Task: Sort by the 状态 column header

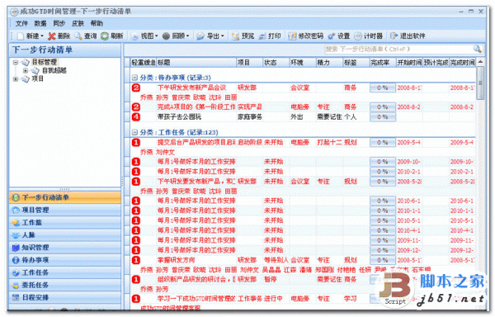Action: coord(276,63)
